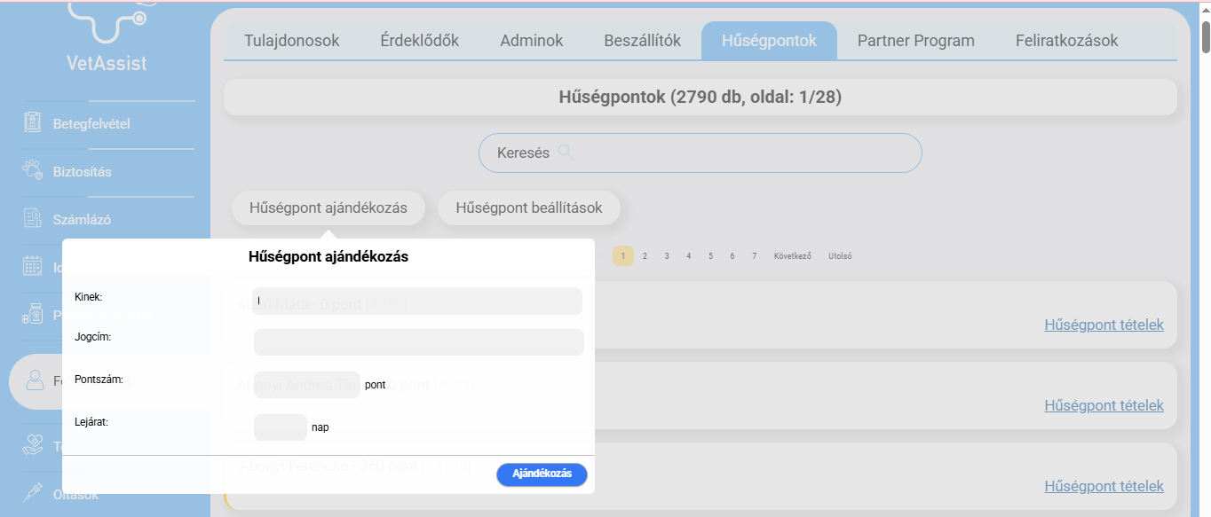
Task: Open the Partner Program tab
Action: coord(915,41)
